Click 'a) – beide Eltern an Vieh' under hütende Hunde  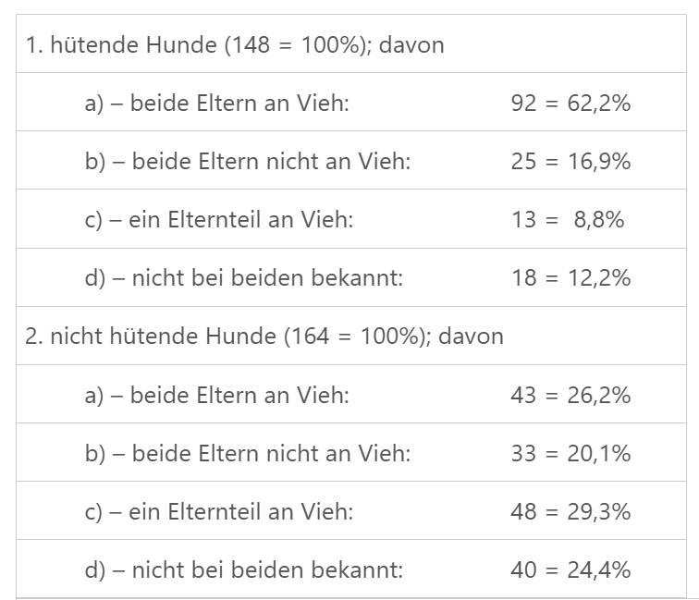216,103
